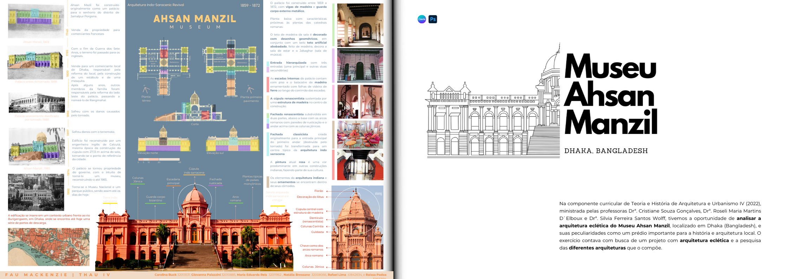Open the arched corridor interior photo
This screenshot has width=789, height=279.
(360, 25)
